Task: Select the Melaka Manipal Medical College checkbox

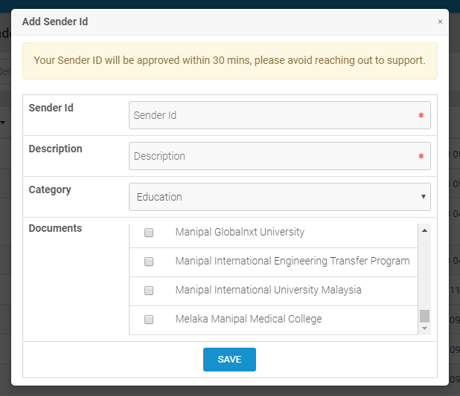Action: click(149, 319)
